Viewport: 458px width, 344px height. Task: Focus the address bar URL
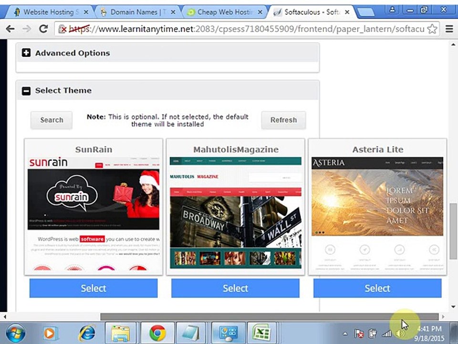click(246, 29)
